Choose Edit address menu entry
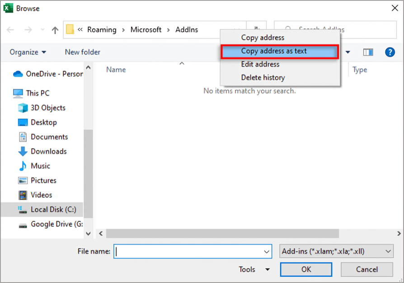Viewport: 404px width, 283px height. [280, 64]
